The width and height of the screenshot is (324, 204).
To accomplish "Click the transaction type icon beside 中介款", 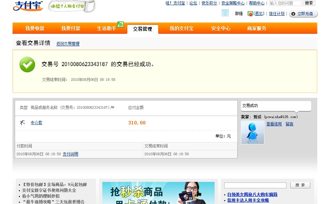I will (22, 123).
